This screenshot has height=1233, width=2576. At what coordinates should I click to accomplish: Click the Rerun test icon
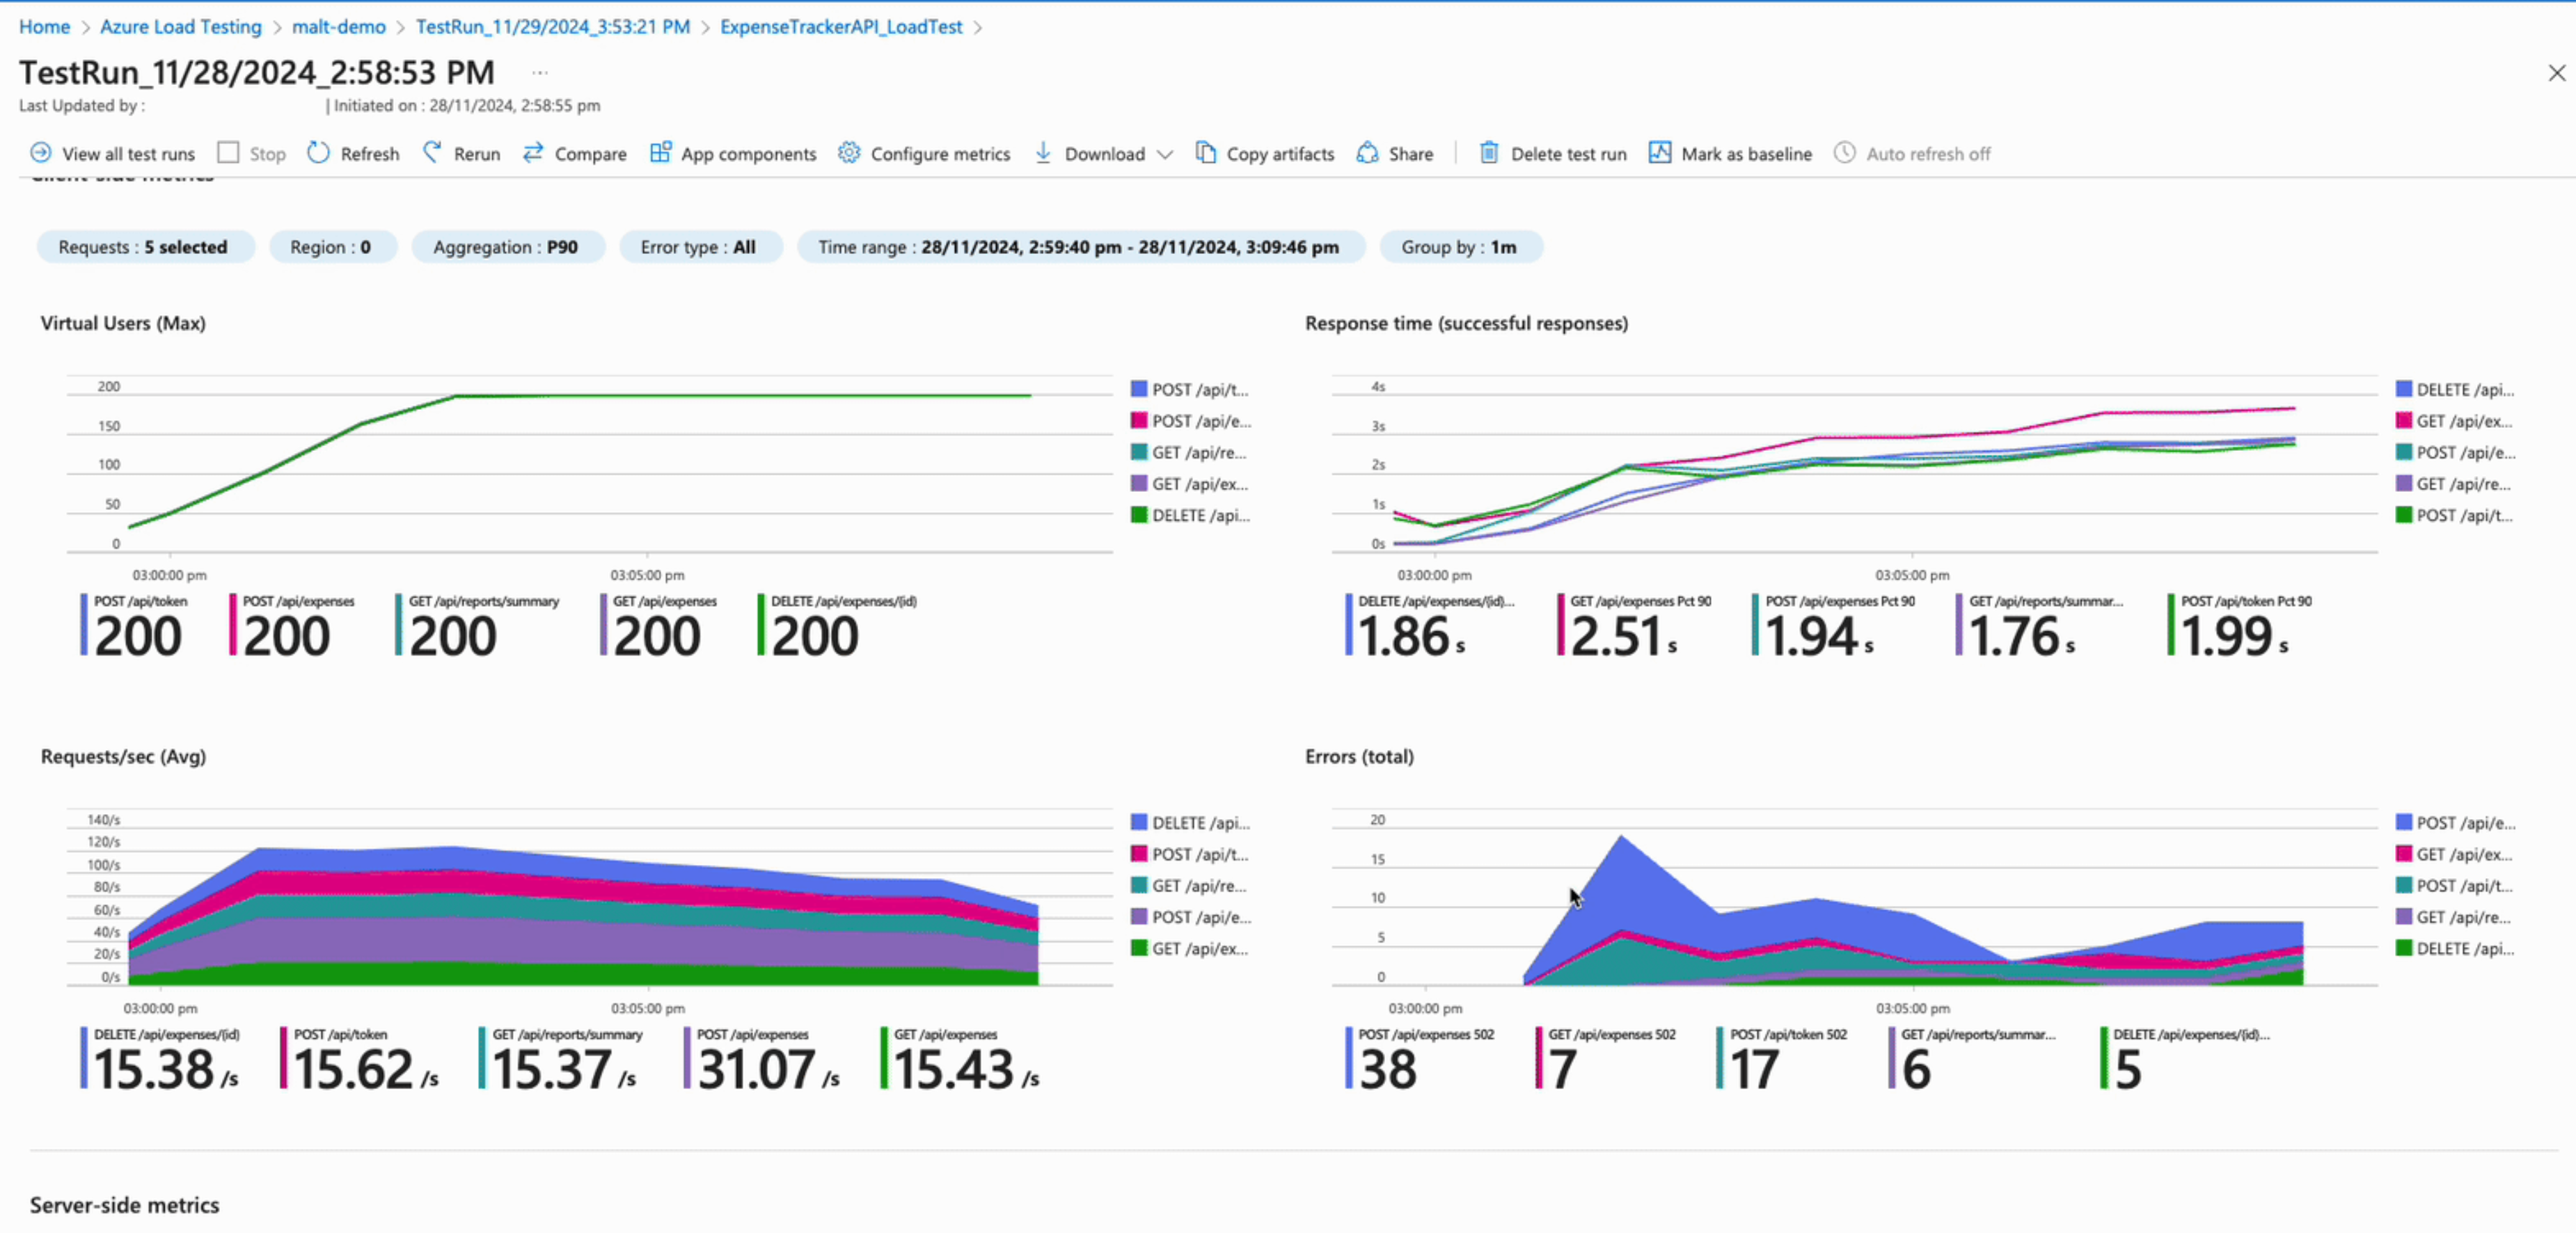click(432, 153)
